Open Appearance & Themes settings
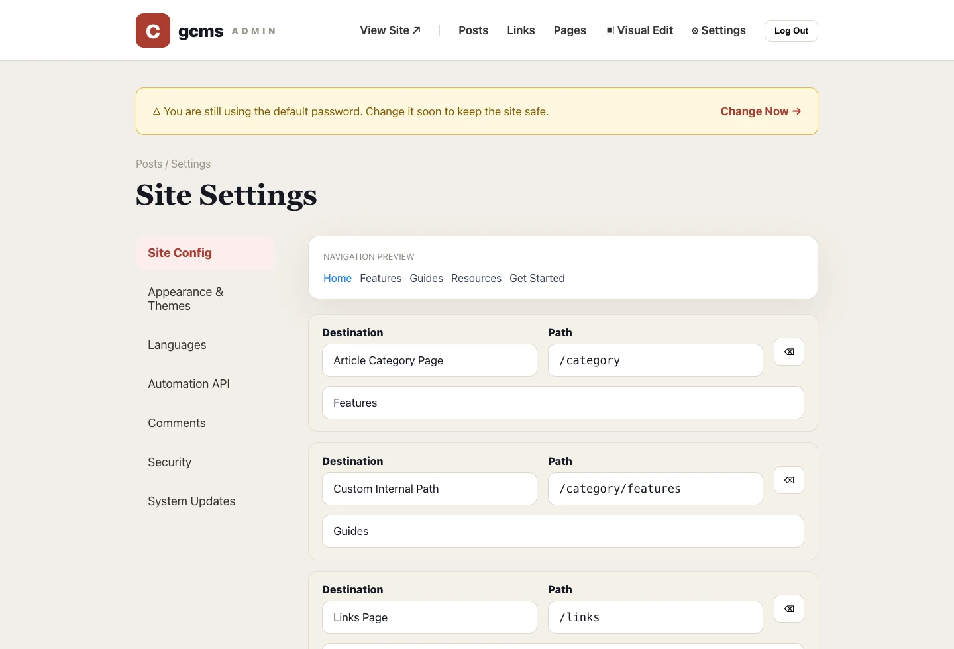The width and height of the screenshot is (954, 649). point(205,299)
